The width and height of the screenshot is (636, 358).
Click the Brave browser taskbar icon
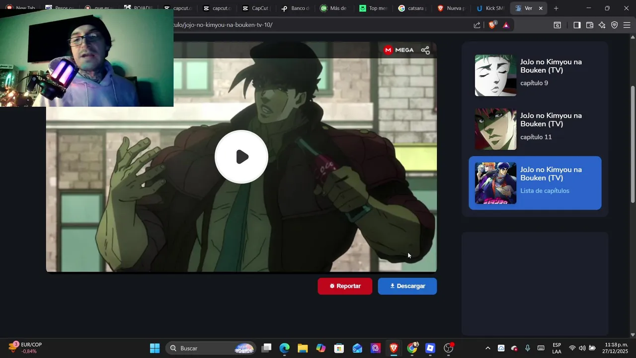pyautogui.click(x=394, y=348)
